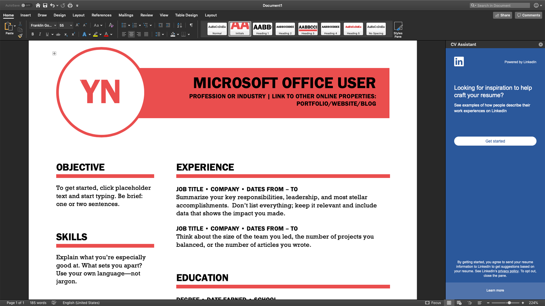The height and width of the screenshot is (306, 545).
Task: Apply strikethrough formatting
Action: [58, 34]
